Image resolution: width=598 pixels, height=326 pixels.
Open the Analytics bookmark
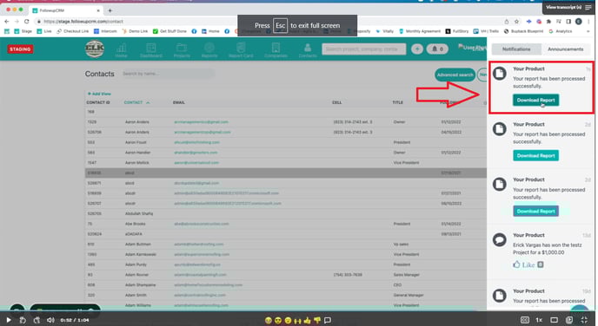pyautogui.click(x=561, y=31)
